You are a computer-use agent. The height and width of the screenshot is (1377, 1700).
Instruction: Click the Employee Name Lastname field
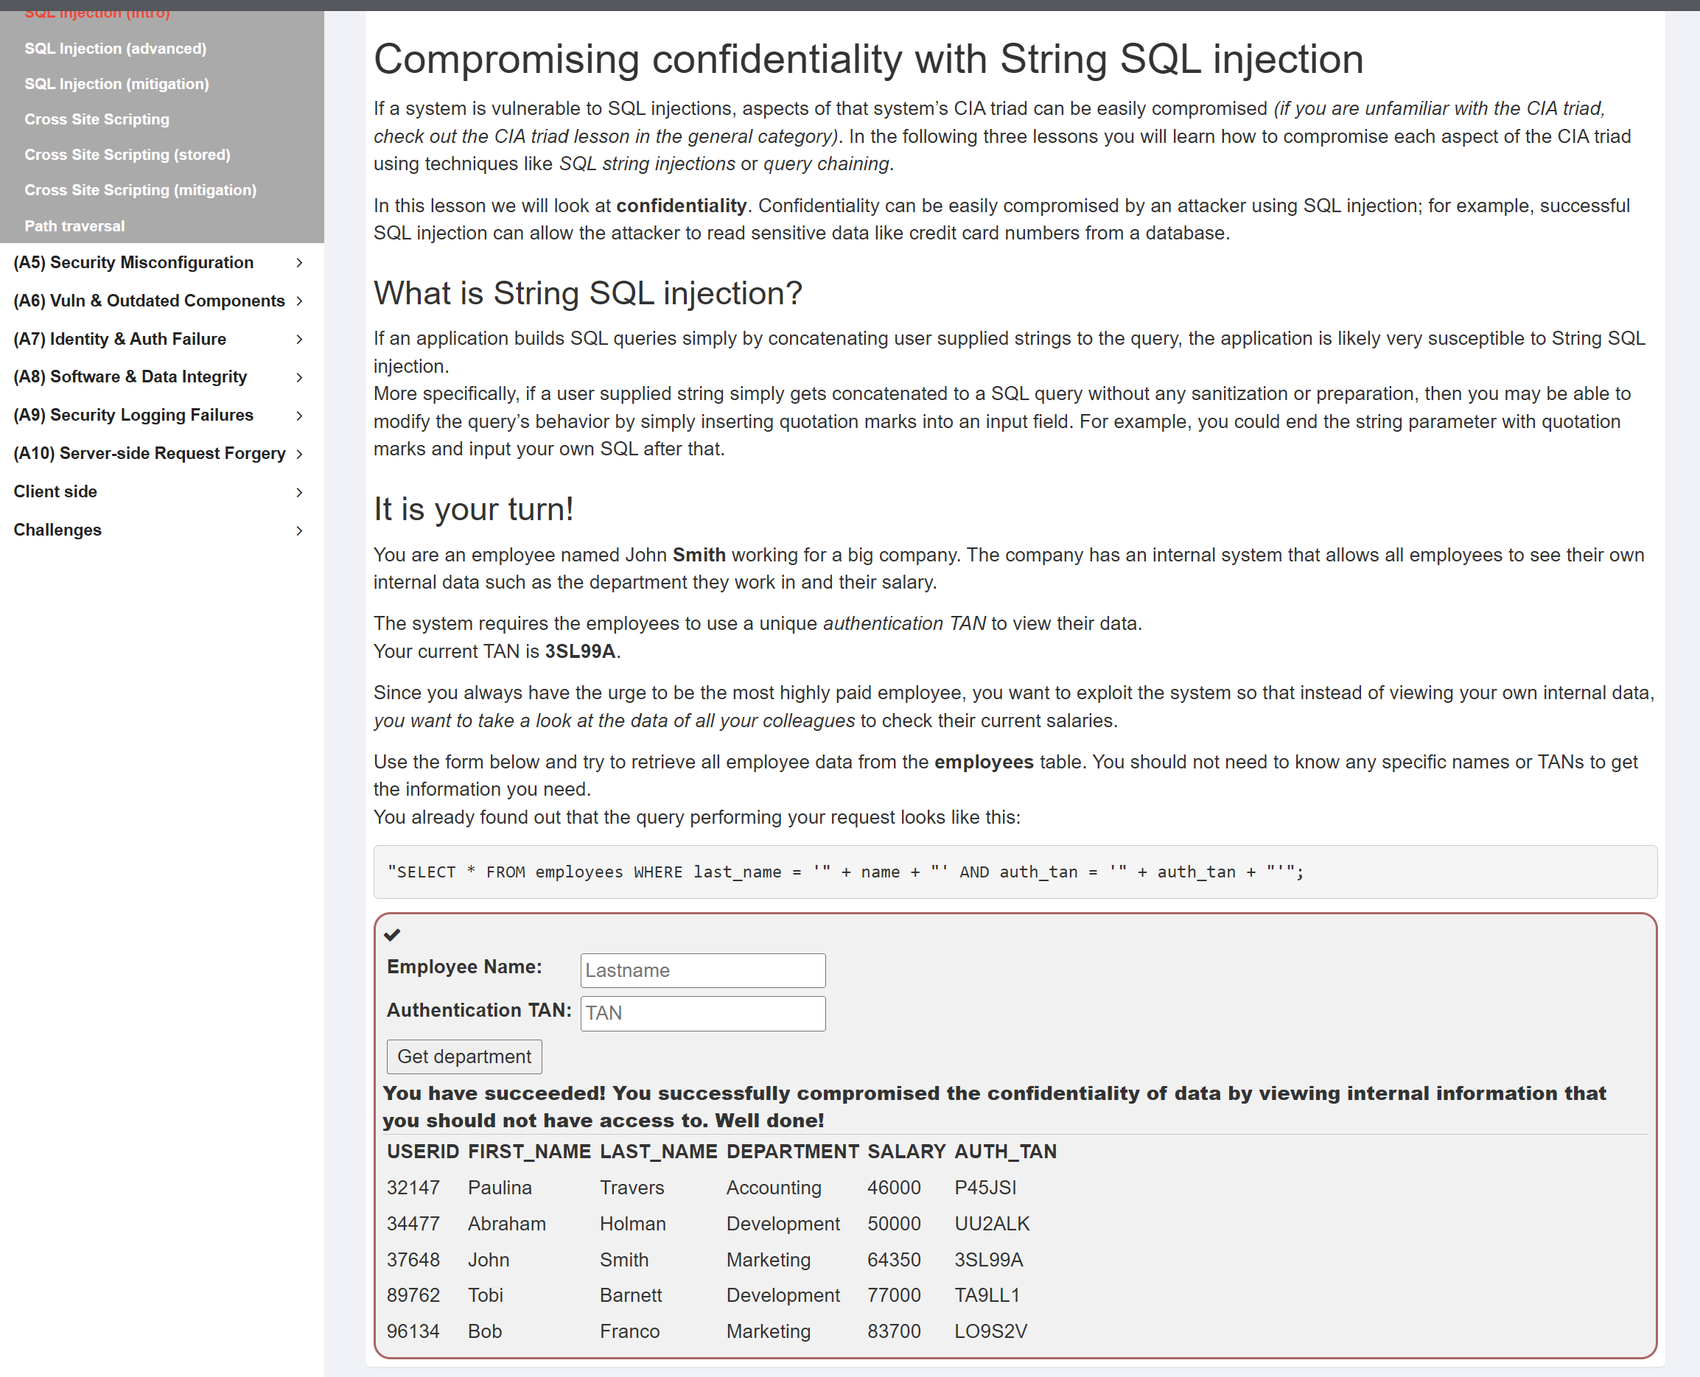coord(702,970)
